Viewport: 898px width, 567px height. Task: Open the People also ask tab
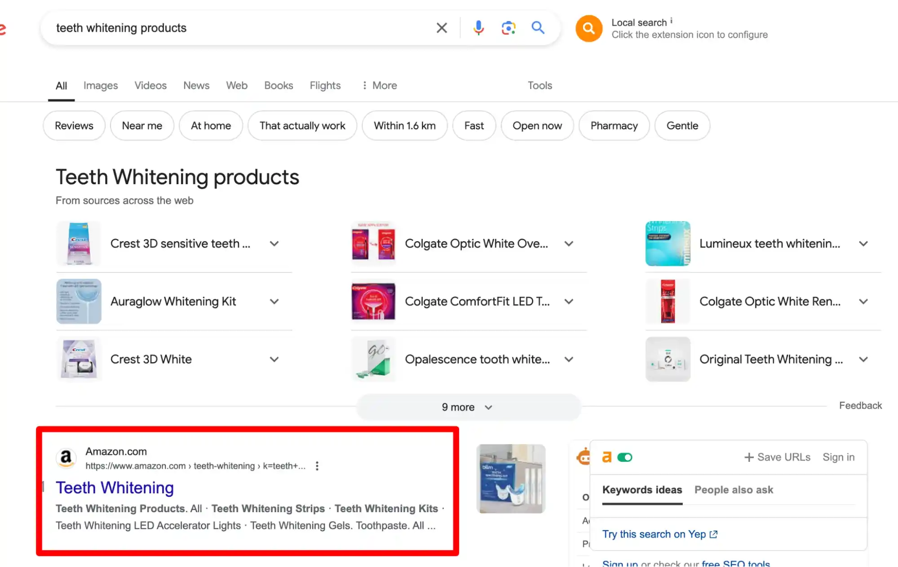click(x=734, y=490)
